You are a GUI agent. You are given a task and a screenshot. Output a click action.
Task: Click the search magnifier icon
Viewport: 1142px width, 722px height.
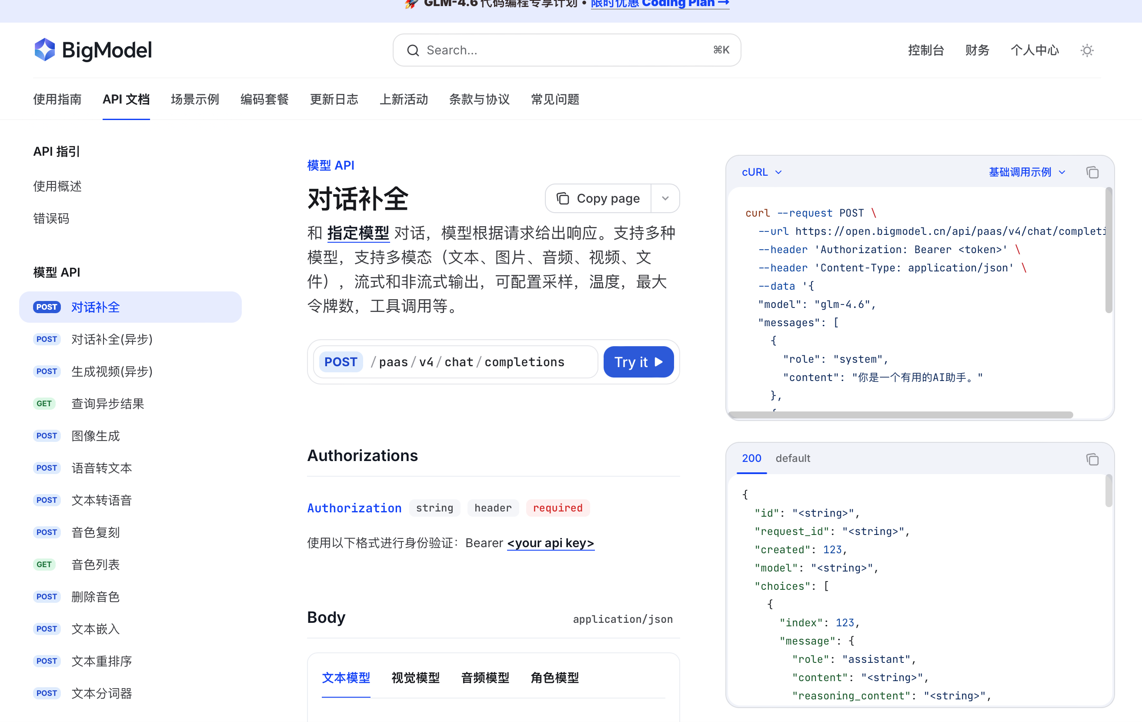(x=413, y=50)
